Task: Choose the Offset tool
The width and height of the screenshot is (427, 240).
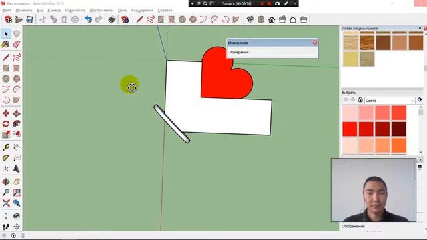Action: [x=17, y=135]
